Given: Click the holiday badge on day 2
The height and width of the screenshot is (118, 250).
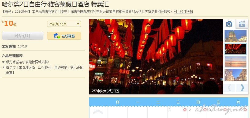Looking at the screenshot, I should click(205, 110).
